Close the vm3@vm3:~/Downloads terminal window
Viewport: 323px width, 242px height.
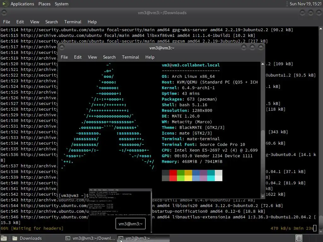click(x=319, y=13)
